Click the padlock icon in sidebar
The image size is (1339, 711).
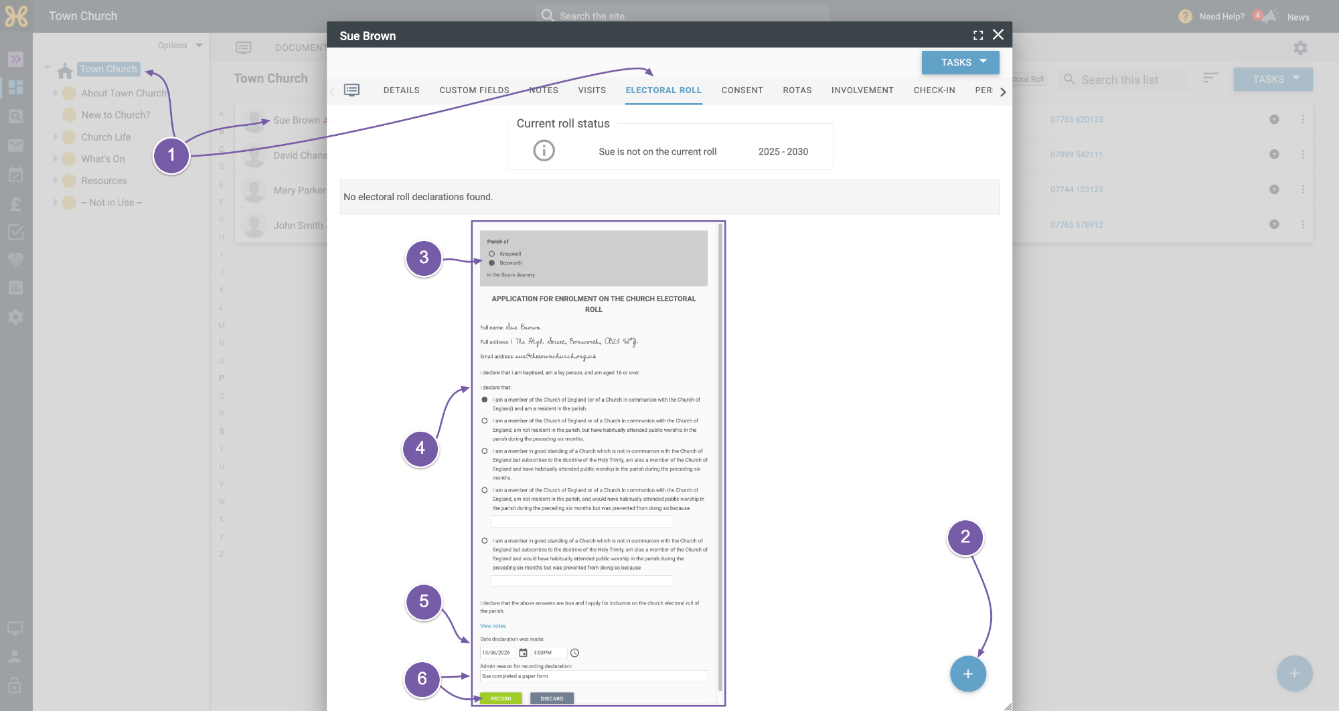(x=15, y=685)
